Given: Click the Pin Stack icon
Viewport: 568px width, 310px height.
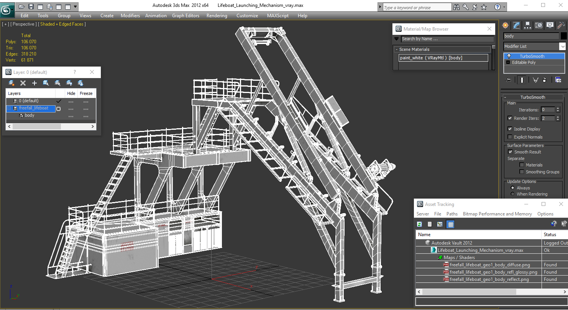Looking at the screenshot, I should click(509, 80).
